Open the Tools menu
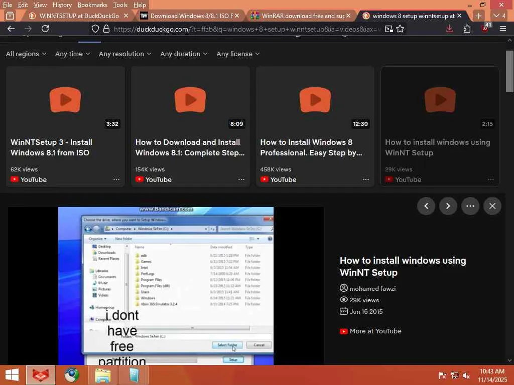Screen dimensions: 514x385 pos(120,5)
